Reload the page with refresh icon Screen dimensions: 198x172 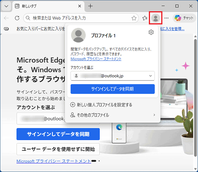coord(17,18)
